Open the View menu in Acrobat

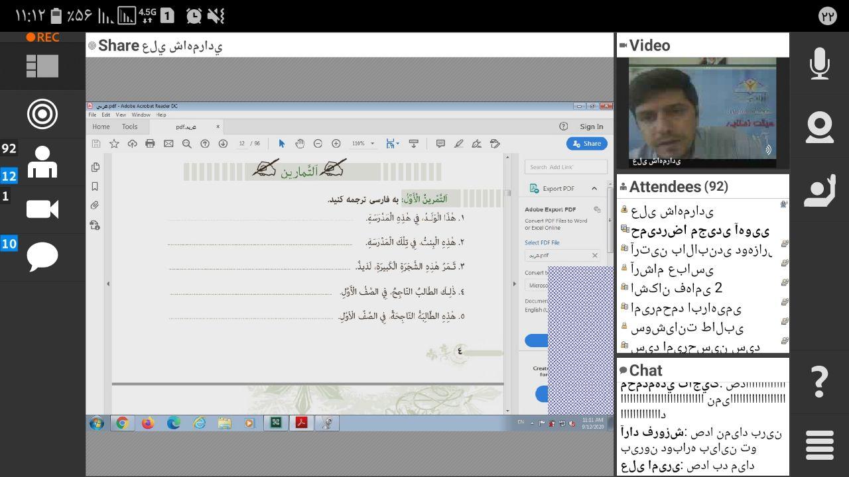(x=121, y=115)
